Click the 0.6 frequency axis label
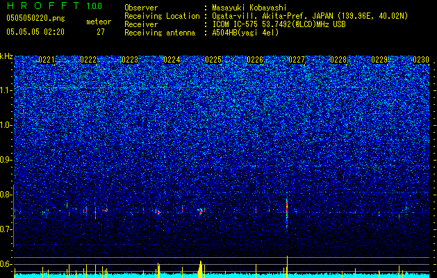This screenshot has height=278, width=437. [x=6, y=264]
